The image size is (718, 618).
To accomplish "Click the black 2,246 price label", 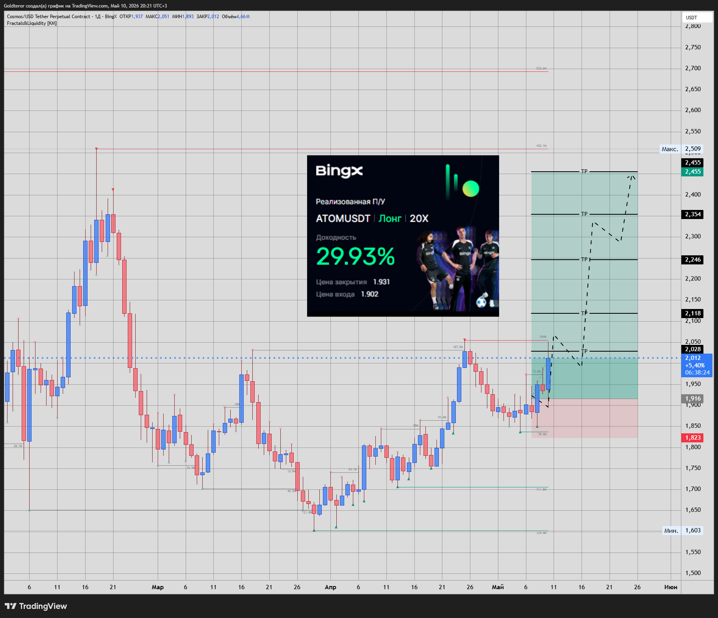I will point(693,260).
